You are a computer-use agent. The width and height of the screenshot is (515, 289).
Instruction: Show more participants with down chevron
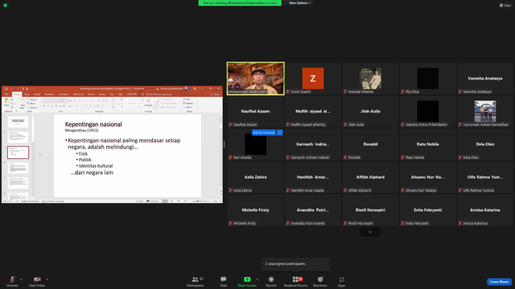[370, 232]
